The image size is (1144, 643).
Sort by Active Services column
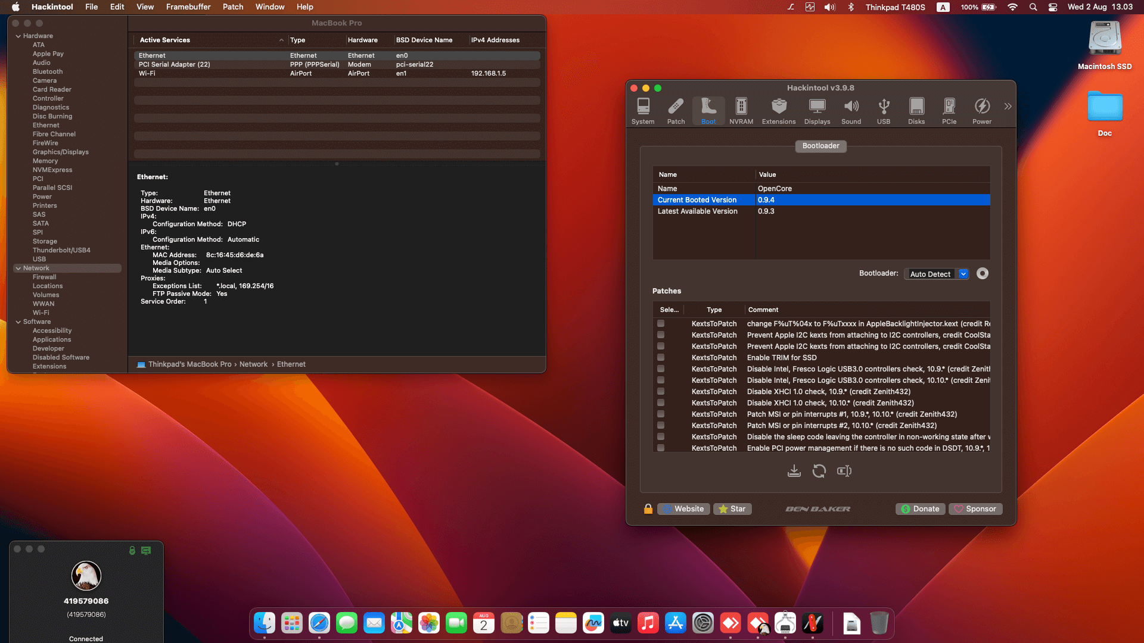211,40
